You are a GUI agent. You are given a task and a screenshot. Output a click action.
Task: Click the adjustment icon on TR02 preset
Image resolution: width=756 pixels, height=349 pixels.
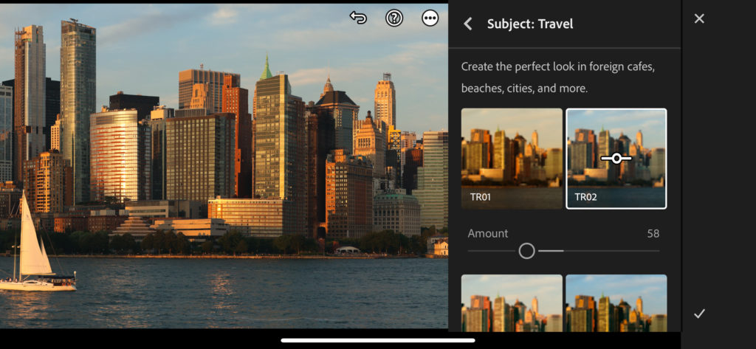click(x=616, y=158)
